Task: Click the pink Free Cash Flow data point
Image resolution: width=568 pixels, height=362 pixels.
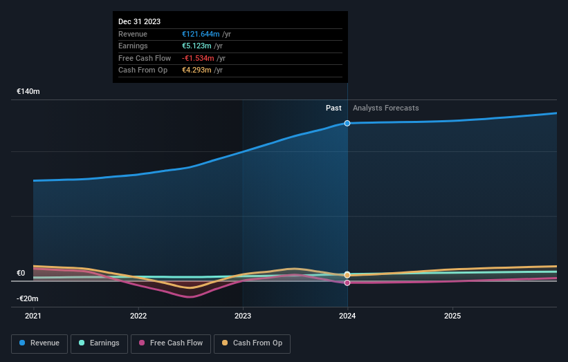Action: [x=347, y=283]
